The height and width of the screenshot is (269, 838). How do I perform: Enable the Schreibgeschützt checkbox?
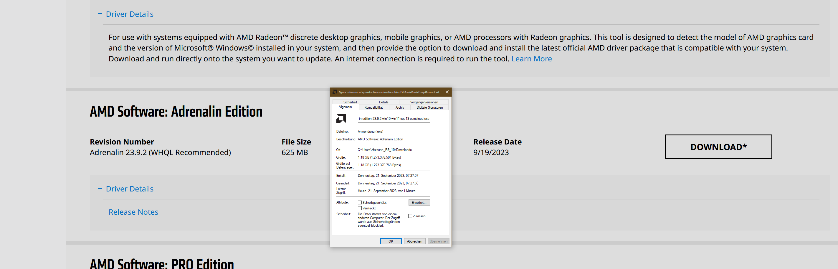click(x=360, y=202)
